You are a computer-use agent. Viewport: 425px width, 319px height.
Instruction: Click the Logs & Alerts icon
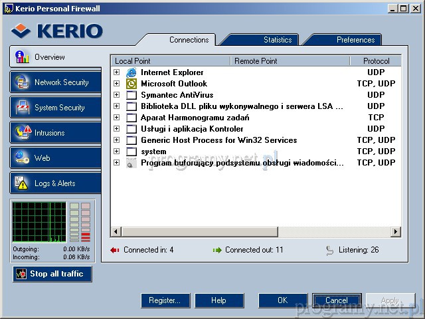[23, 183]
